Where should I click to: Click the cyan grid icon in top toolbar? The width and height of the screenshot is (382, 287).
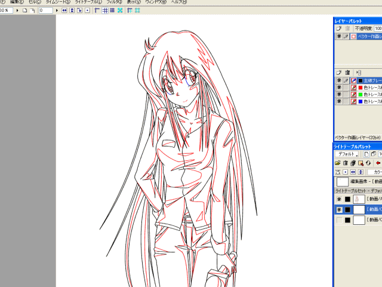(x=120, y=10)
